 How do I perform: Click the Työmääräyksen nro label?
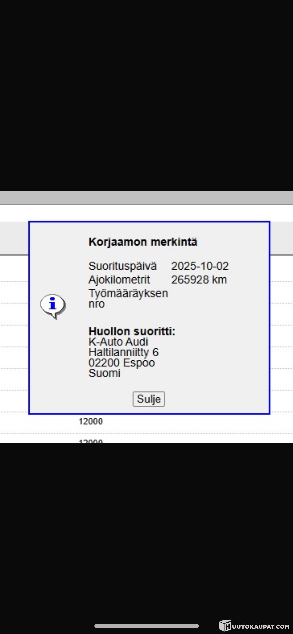coord(128,298)
